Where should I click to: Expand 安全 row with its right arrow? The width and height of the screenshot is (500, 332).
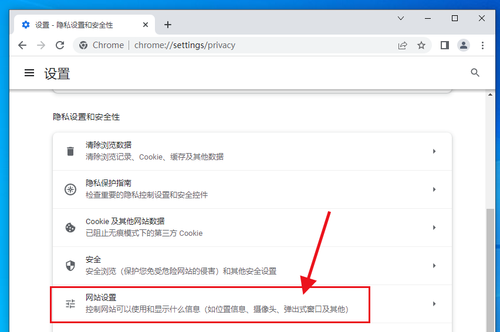coord(434,265)
